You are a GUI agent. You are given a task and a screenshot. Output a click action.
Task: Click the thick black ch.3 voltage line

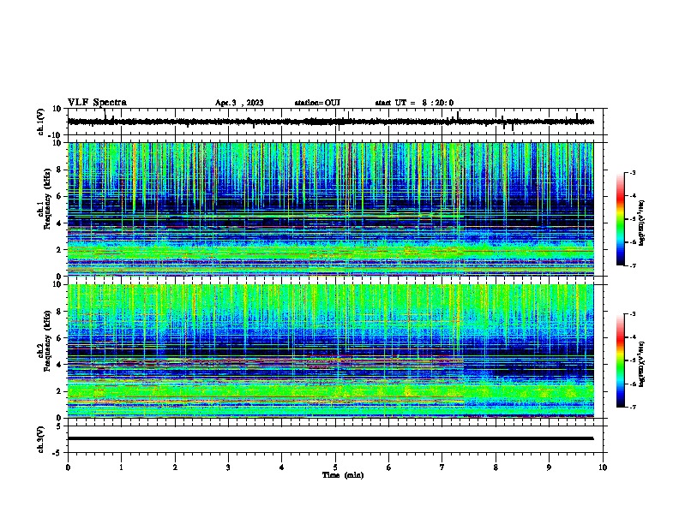coord(330,438)
